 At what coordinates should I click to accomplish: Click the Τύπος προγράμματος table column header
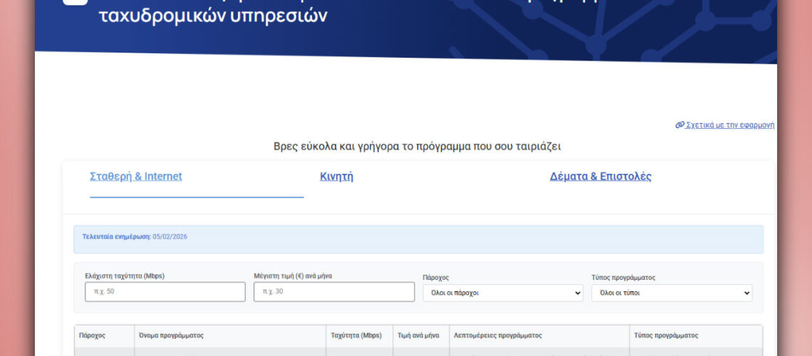click(x=666, y=335)
